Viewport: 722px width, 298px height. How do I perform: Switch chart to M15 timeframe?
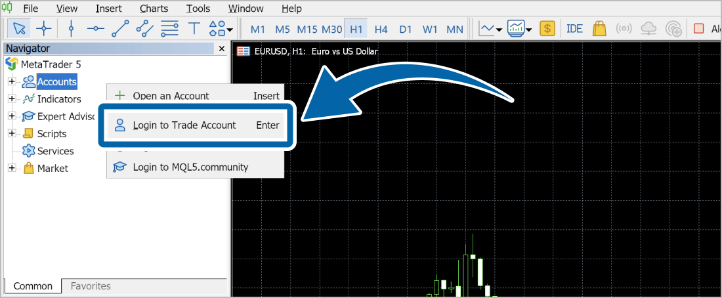(307, 29)
